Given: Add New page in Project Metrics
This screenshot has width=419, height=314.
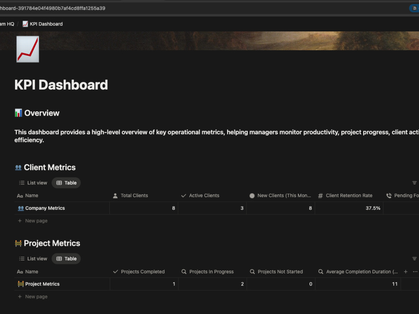Looking at the screenshot, I should tap(33, 297).
